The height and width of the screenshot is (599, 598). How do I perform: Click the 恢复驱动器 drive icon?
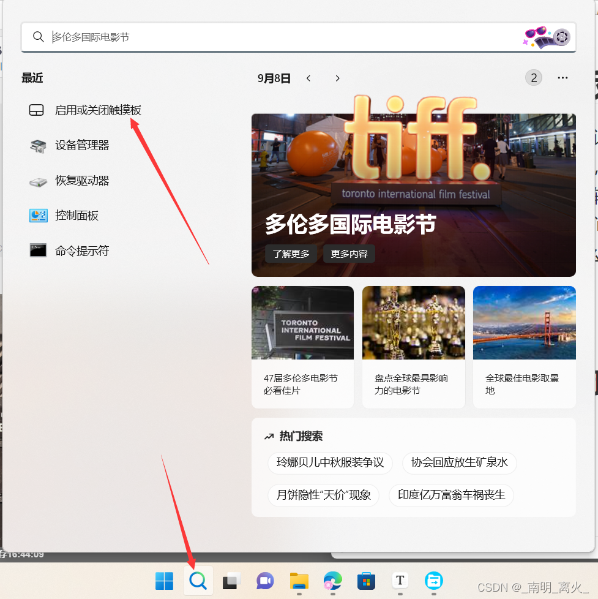(38, 181)
